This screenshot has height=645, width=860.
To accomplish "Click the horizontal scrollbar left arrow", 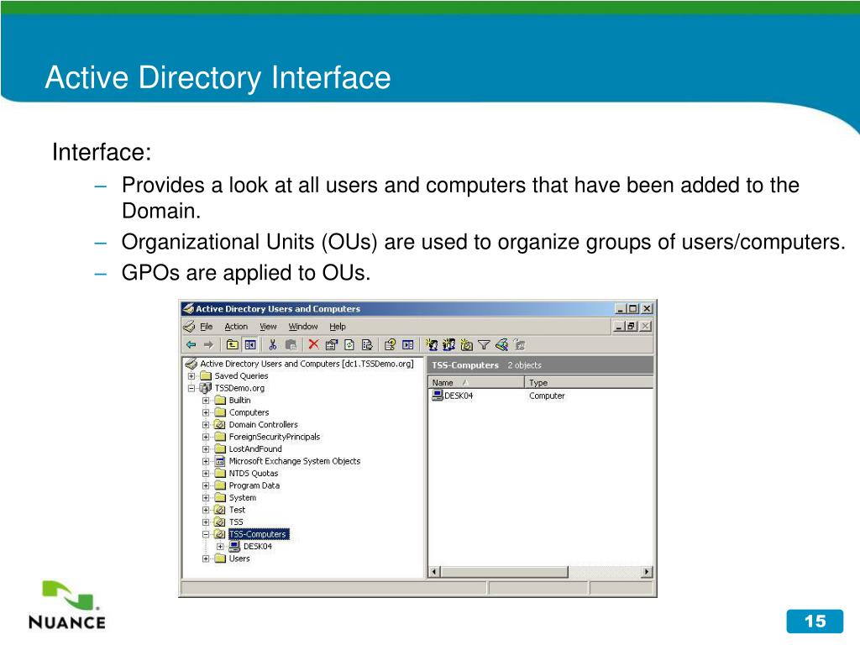I will [x=434, y=572].
